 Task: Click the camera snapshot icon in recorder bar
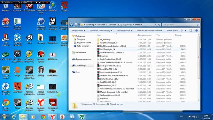point(40,2)
